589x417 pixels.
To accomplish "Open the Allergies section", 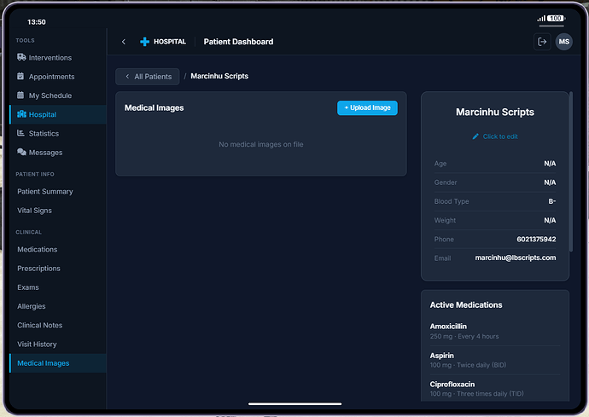I will 32,306.
